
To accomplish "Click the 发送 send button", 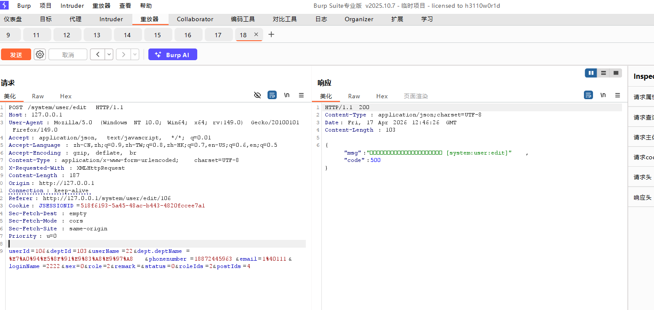I will pyautogui.click(x=16, y=55).
